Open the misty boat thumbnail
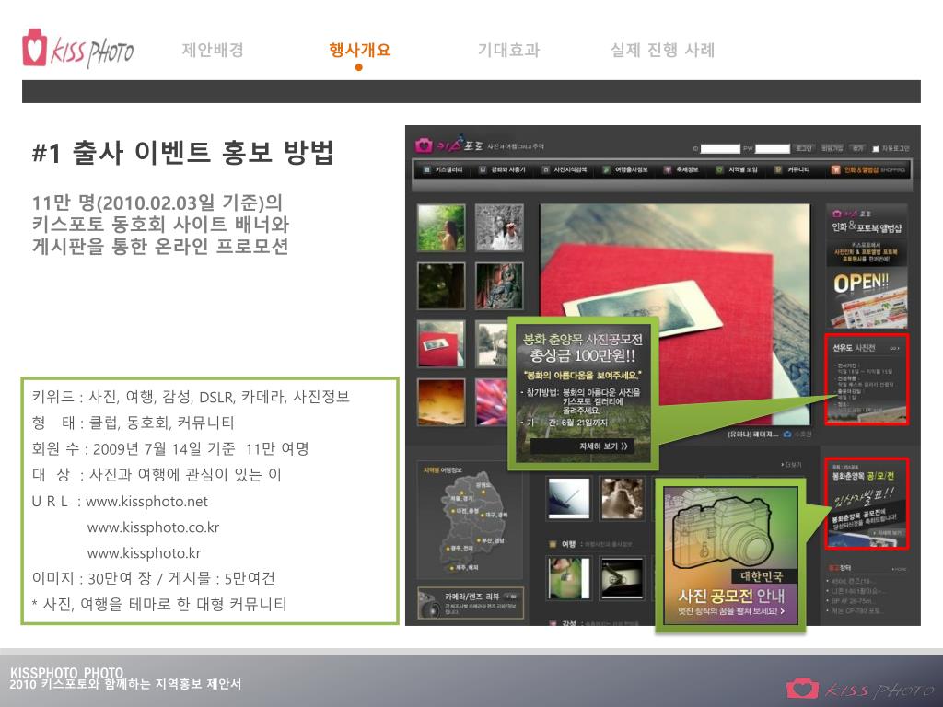The image size is (943, 707). tap(568, 498)
